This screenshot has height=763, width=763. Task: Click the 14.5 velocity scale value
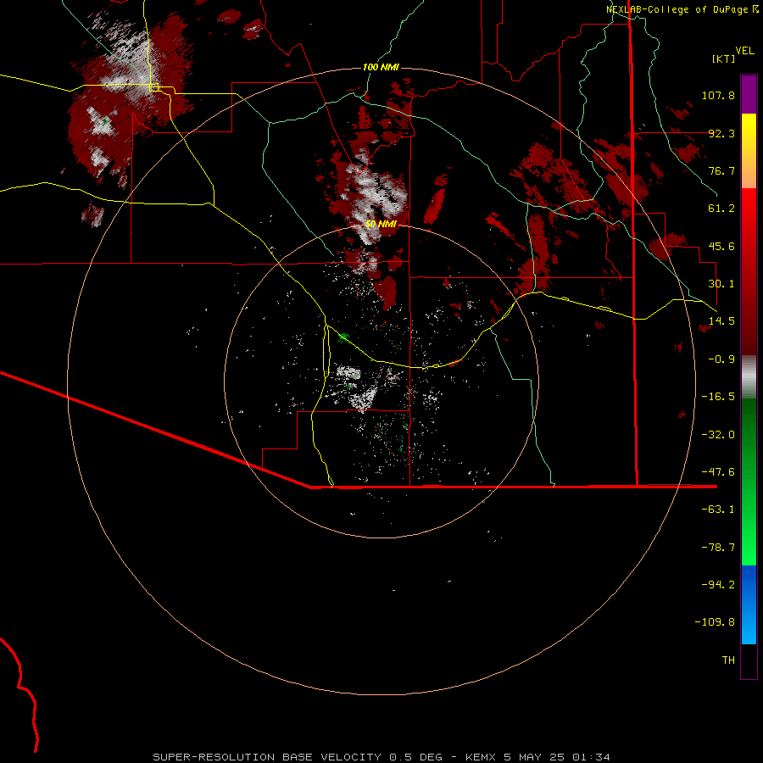coord(721,321)
